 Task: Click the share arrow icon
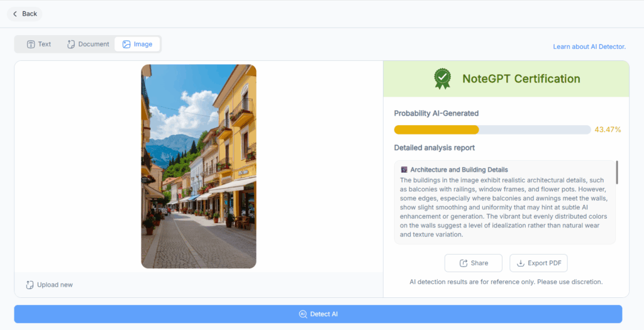(464, 263)
